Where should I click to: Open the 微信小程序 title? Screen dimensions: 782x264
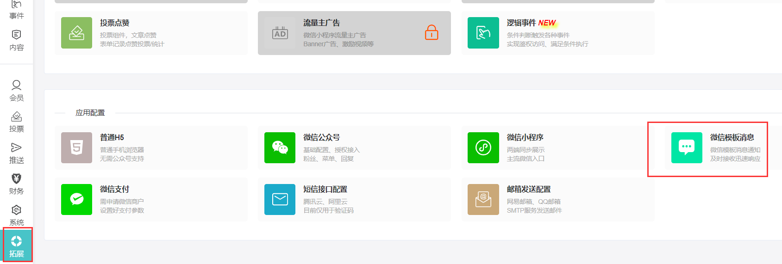point(525,137)
